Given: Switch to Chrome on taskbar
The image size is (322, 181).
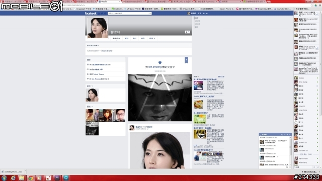Looking at the screenshot, I should (x=31, y=177).
